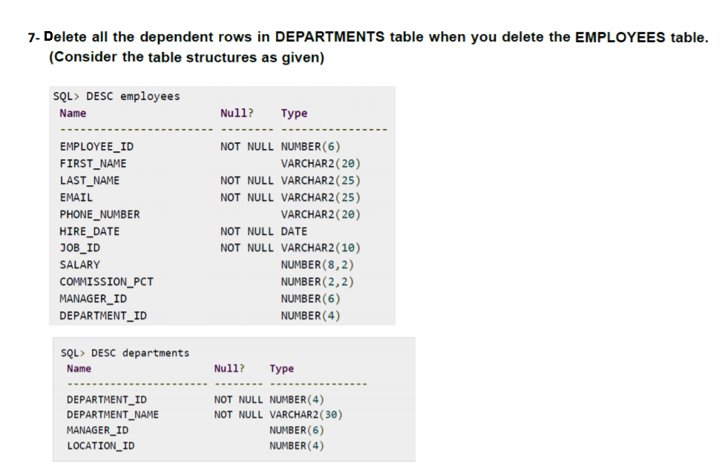The width and height of the screenshot is (725, 475).
Task: Click the PHONE_NUMBER column name
Action: coord(100,215)
